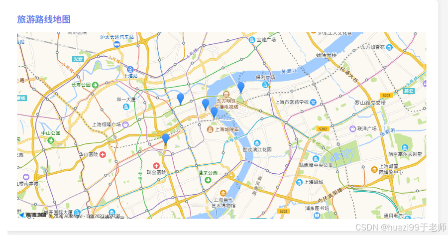Click the 上海当代艺术博物馆 text label
The height and width of the screenshot is (235, 448).
[224, 203]
